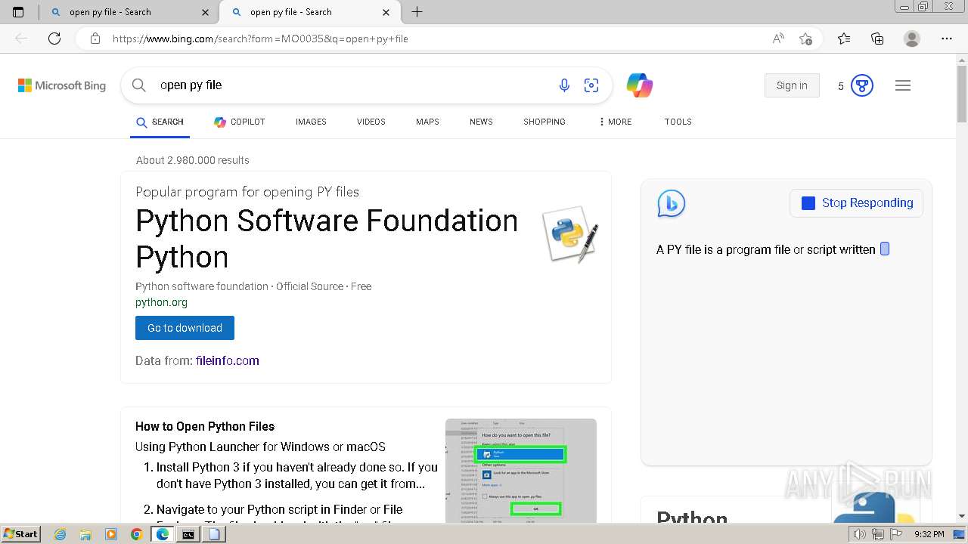Open the tab actions menu icon
Image resolution: width=968 pixels, height=544 pixels.
point(18,12)
